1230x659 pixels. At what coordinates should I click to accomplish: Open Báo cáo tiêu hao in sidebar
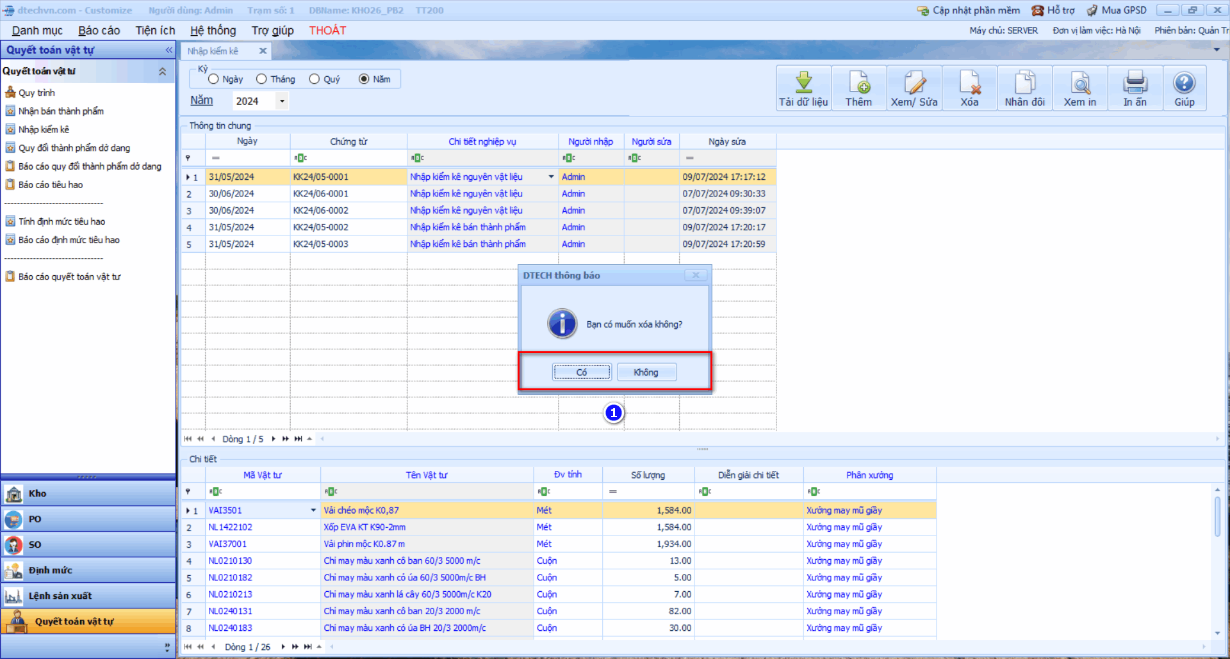coord(51,185)
